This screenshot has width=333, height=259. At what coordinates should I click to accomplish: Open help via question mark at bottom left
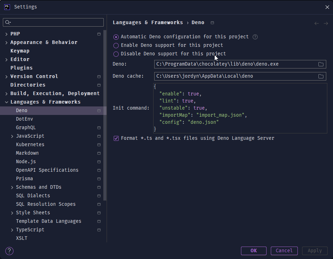coord(9,251)
